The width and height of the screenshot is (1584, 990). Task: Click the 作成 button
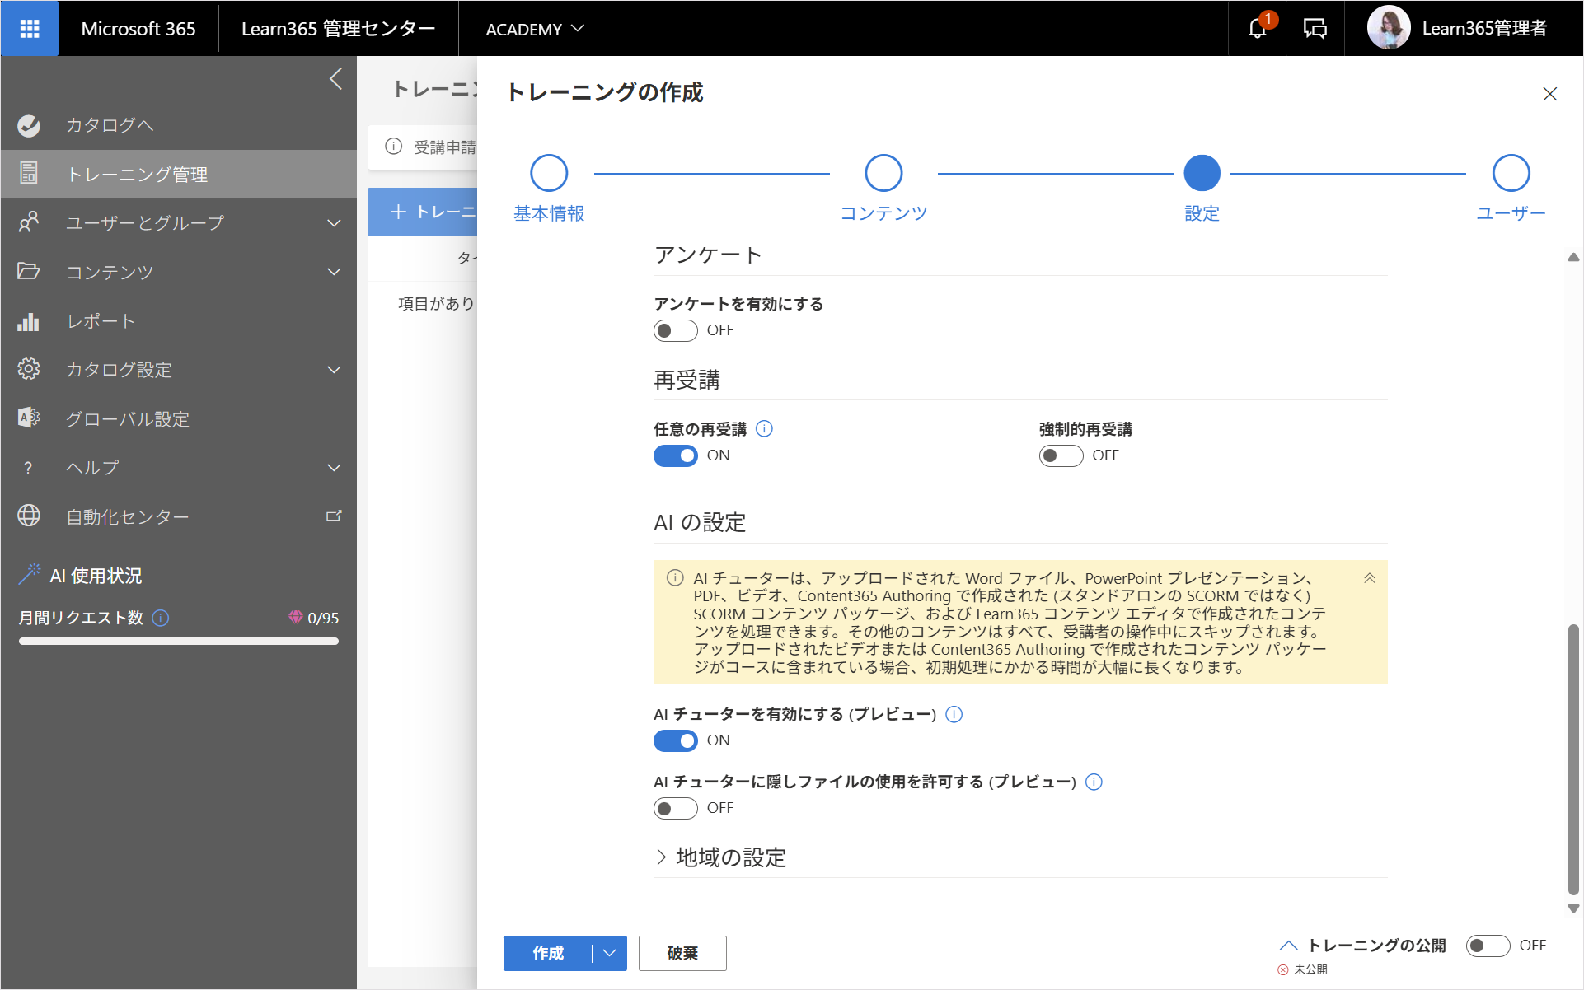548,953
